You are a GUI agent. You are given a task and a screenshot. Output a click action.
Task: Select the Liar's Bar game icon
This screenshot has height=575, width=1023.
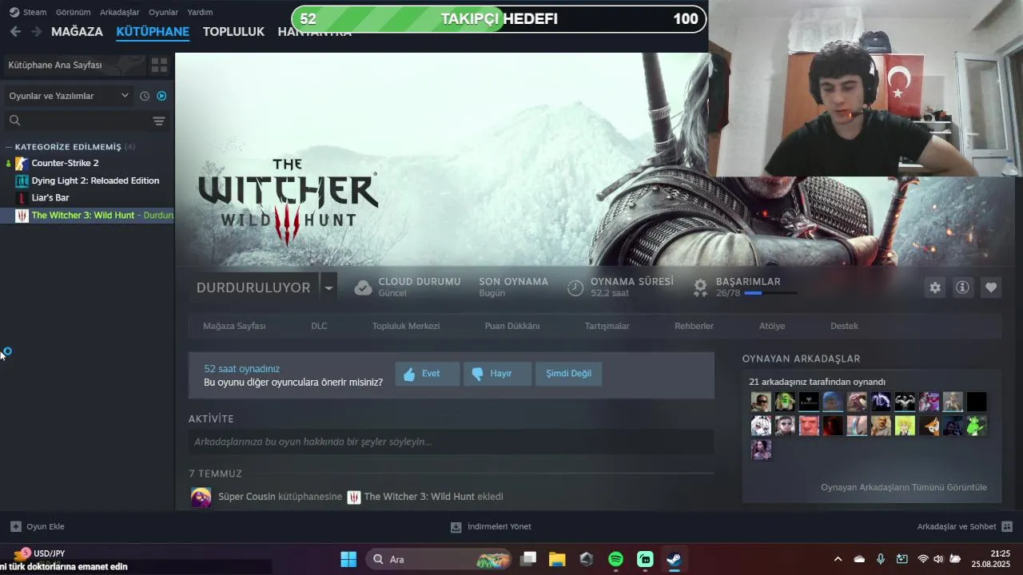click(x=22, y=197)
